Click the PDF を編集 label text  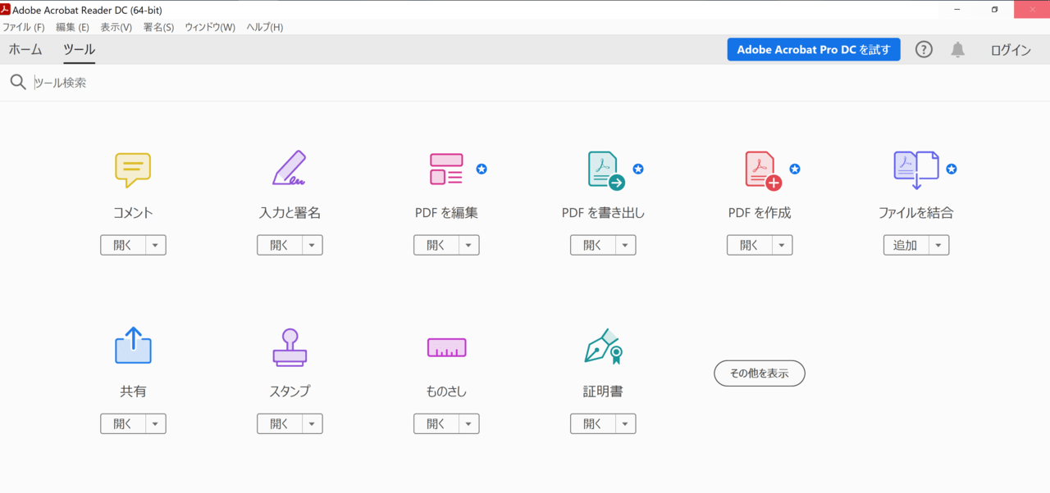click(446, 213)
